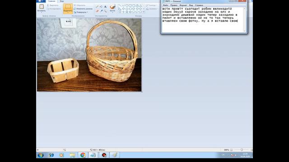289x162 pixels.
Task: Choose the Hexagon shape
Action: coord(130,9)
